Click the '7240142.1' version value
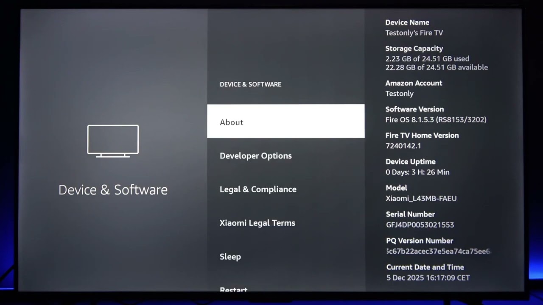Image resolution: width=543 pixels, height=305 pixels. pyautogui.click(x=403, y=146)
